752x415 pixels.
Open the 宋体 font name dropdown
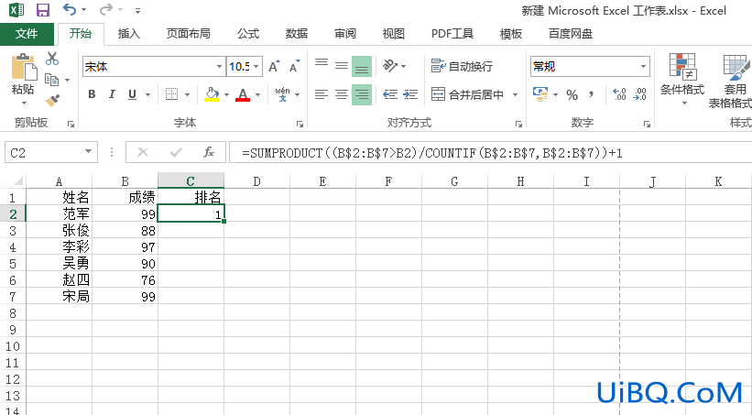click(x=219, y=66)
